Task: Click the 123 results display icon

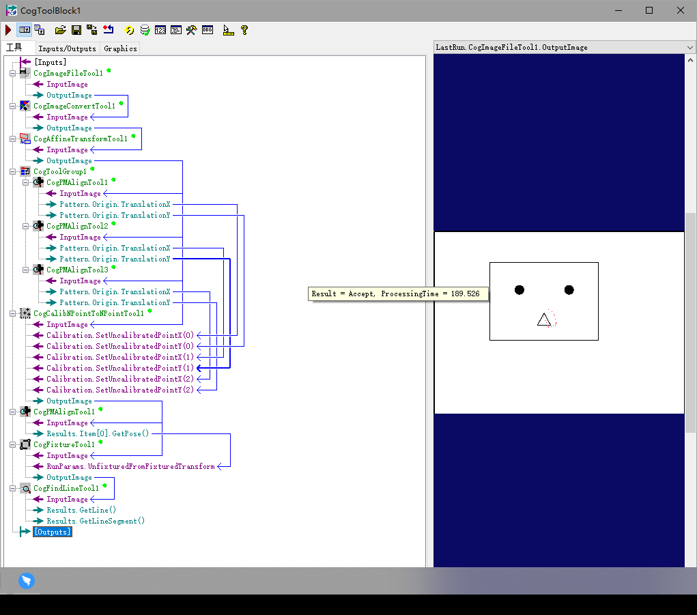Action: (160, 29)
